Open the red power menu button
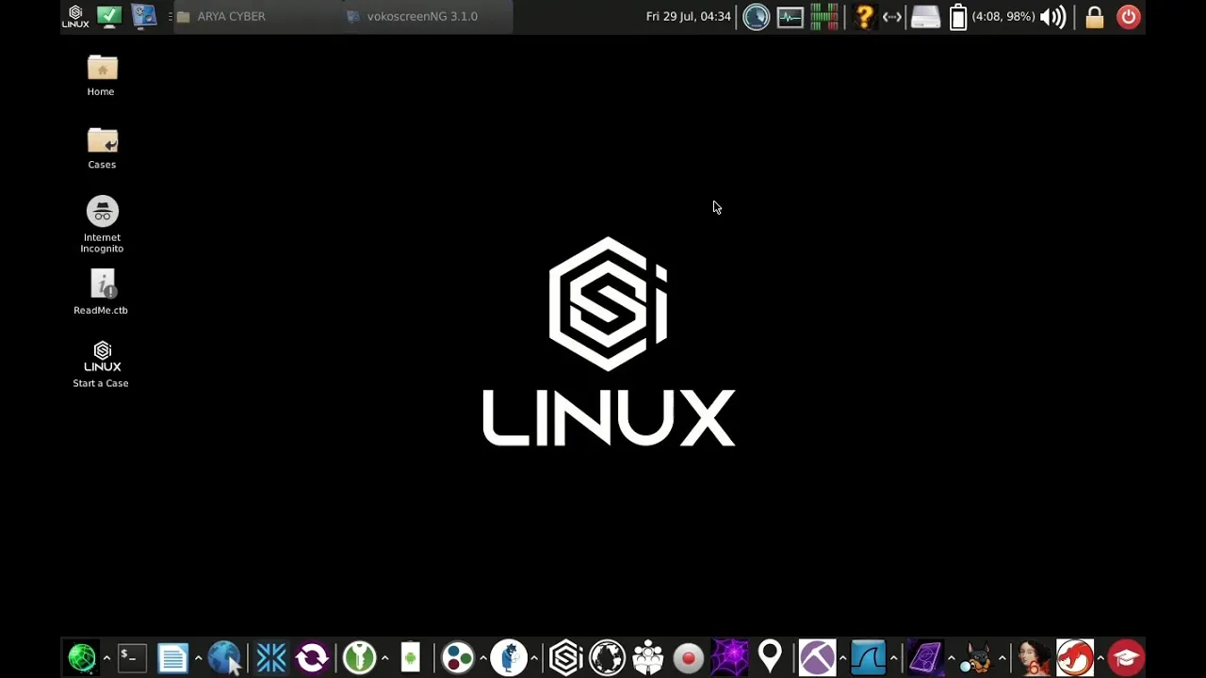1206x678 pixels. (1128, 16)
